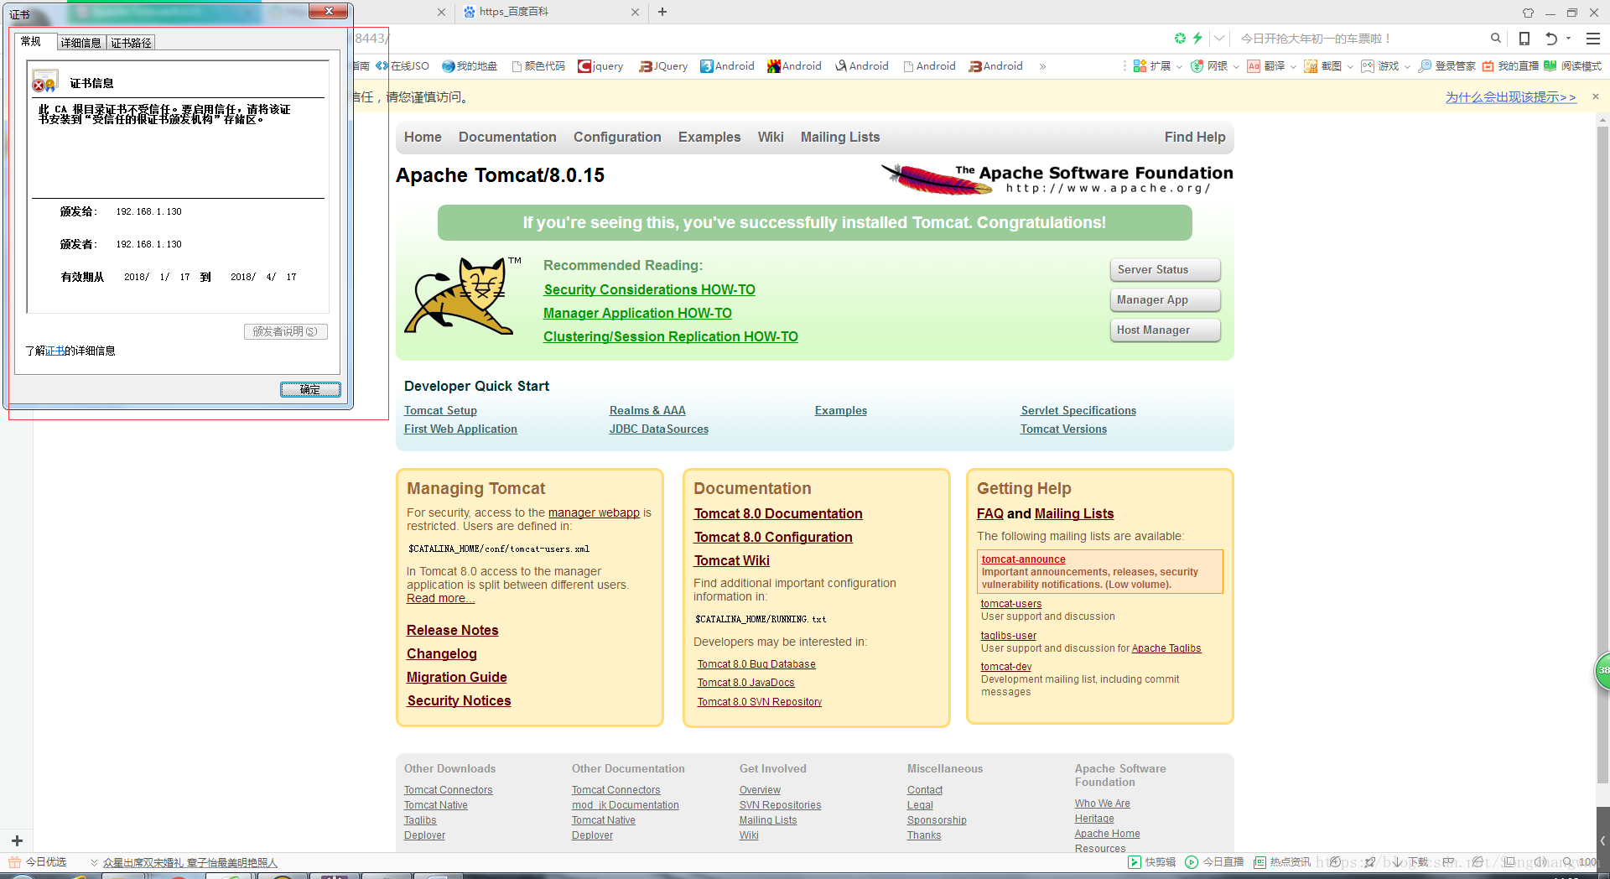Expand the address bar dropdown arrow

(x=1219, y=39)
